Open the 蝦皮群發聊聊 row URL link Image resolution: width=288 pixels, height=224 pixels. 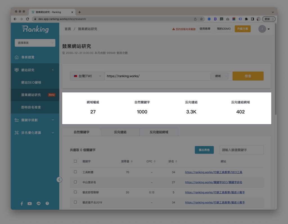[x=215, y=192]
